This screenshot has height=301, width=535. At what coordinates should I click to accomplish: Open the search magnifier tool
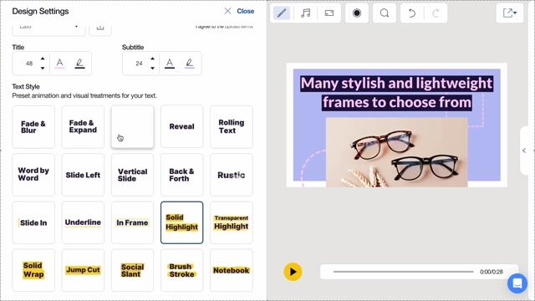click(x=385, y=13)
